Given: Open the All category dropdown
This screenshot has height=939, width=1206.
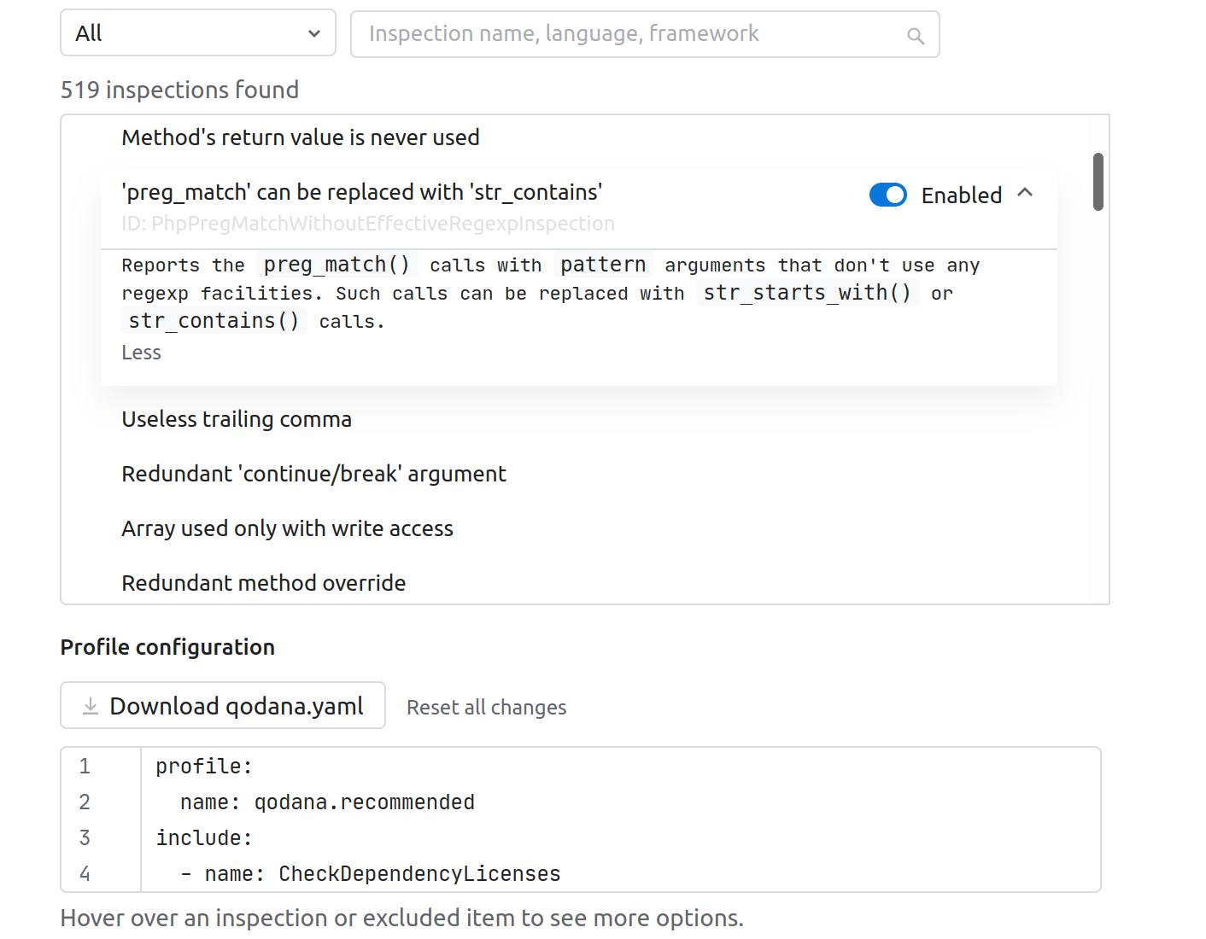Looking at the screenshot, I should (198, 33).
